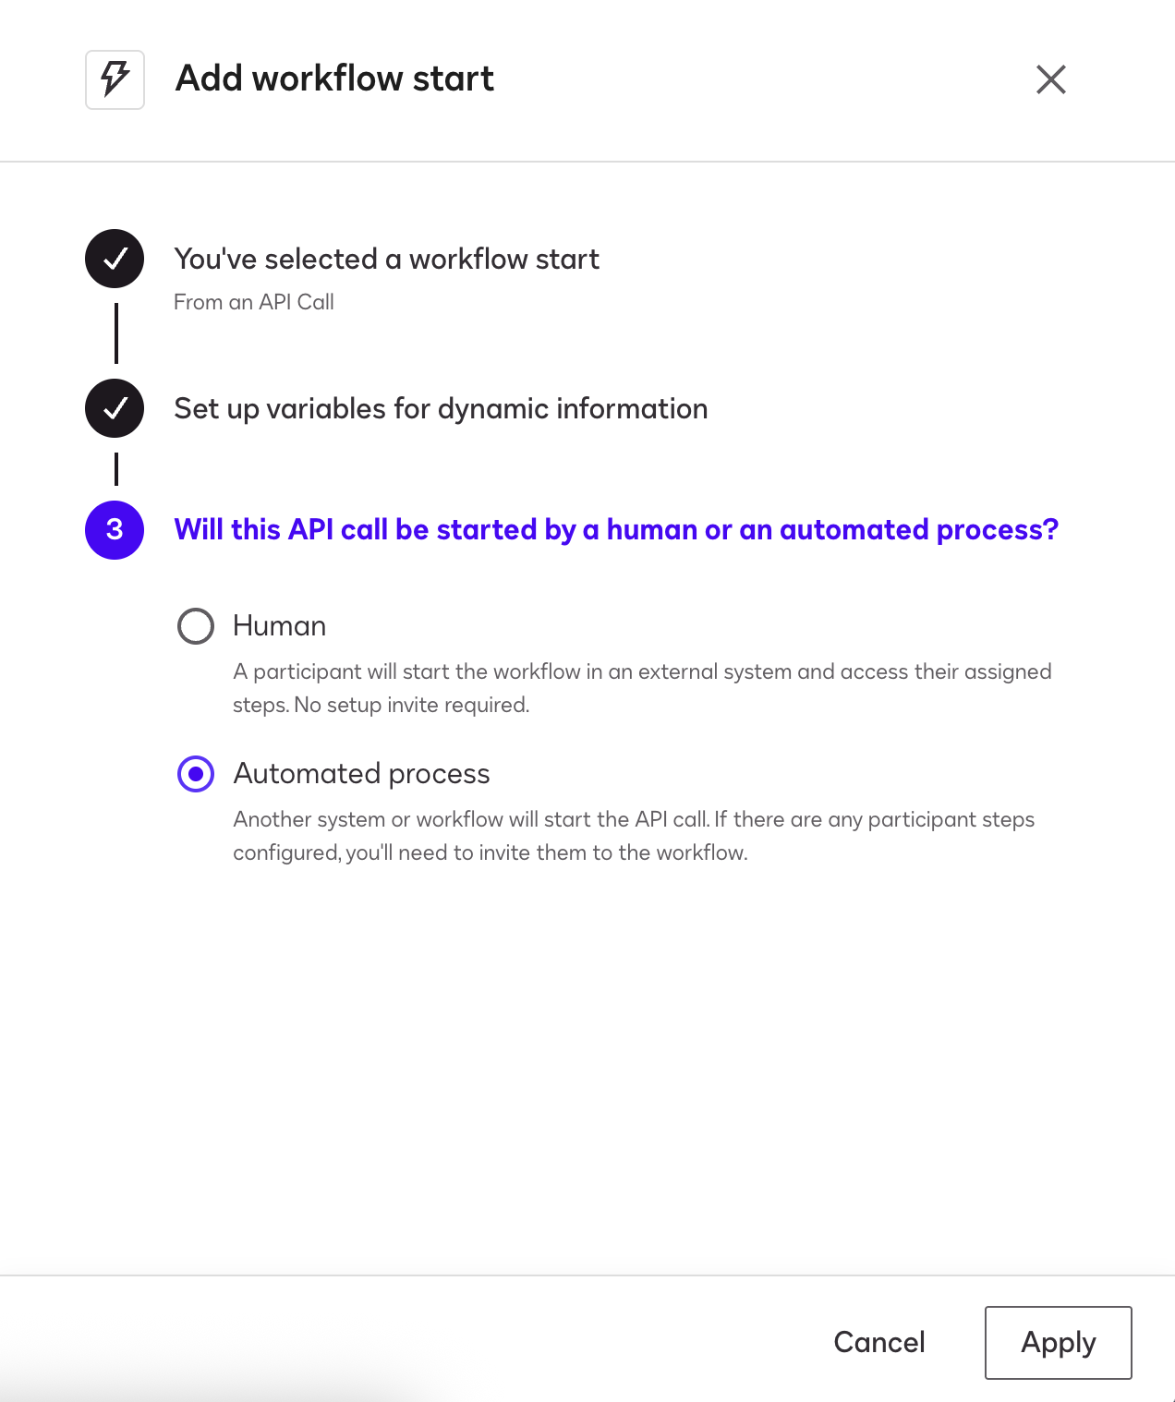Select the Human radio button
Screen dimensions: 1175x1402
point(196,626)
